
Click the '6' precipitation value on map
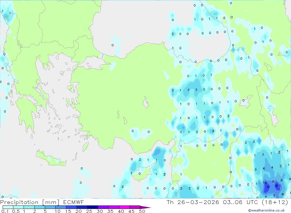pyautogui.click(x=264, y=169)
